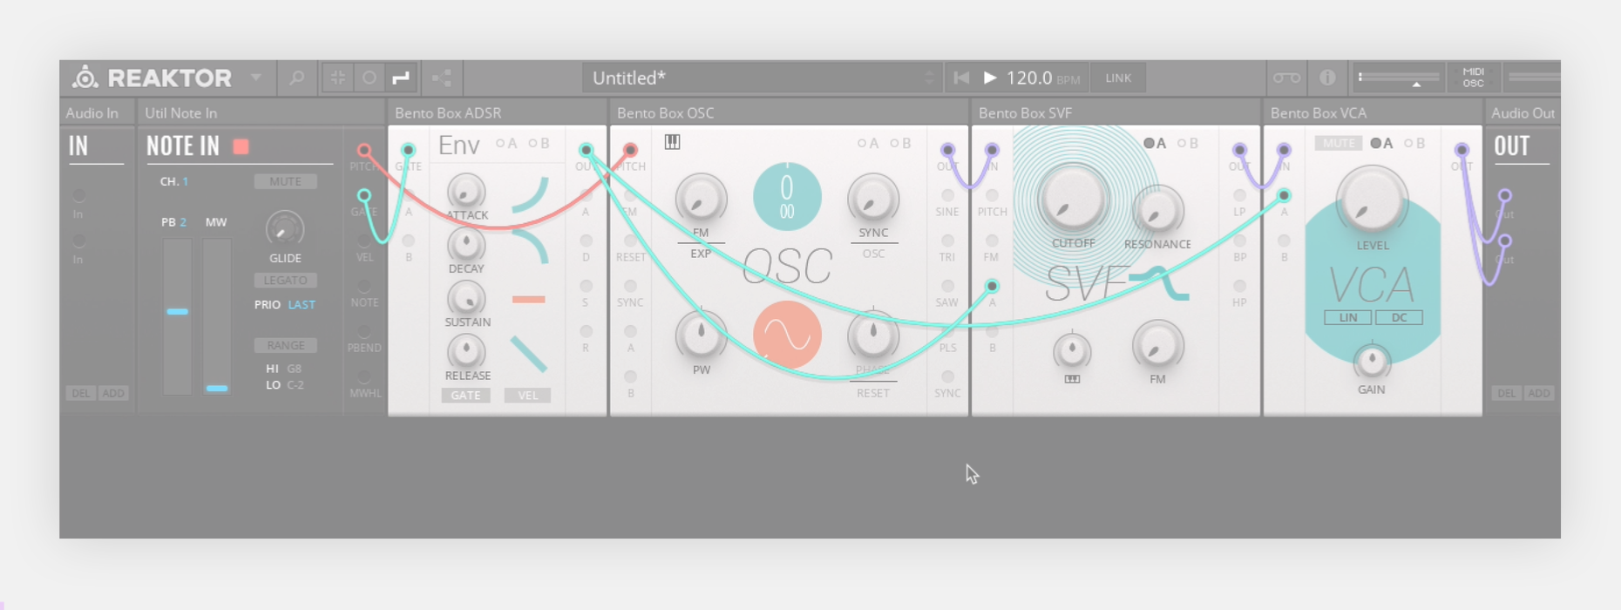The width and height of the screenshot is (1621, 610).
Task: Open the info icon panel
Action: [x=1327, y=78]
